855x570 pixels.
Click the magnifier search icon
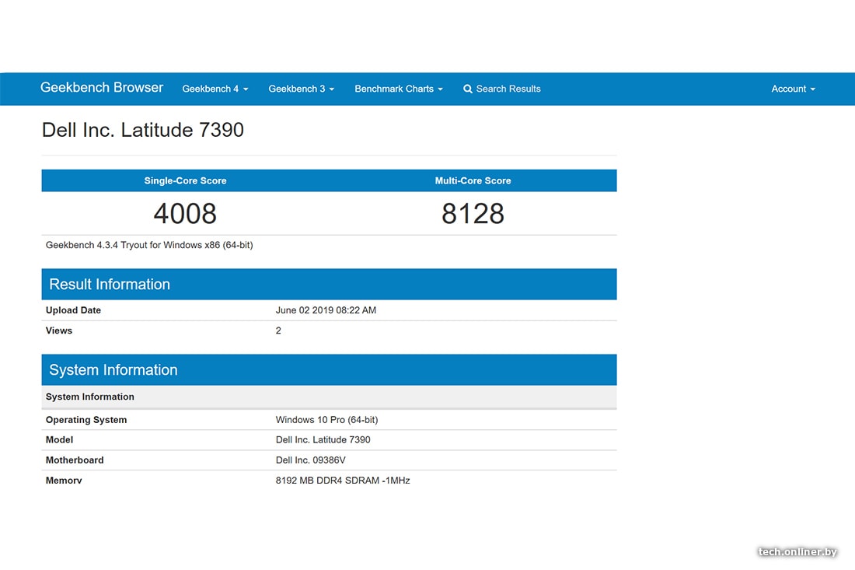pos(468,89)
